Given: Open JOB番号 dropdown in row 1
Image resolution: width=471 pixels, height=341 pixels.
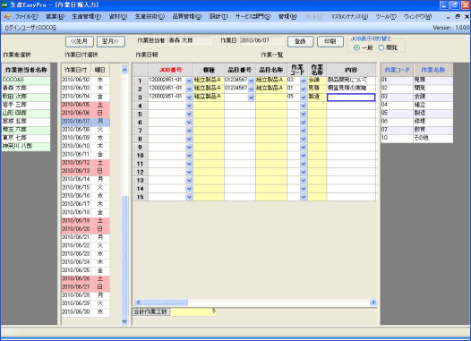Looking at the screenshot, I should pyautogui.click(x=189, y=81).
